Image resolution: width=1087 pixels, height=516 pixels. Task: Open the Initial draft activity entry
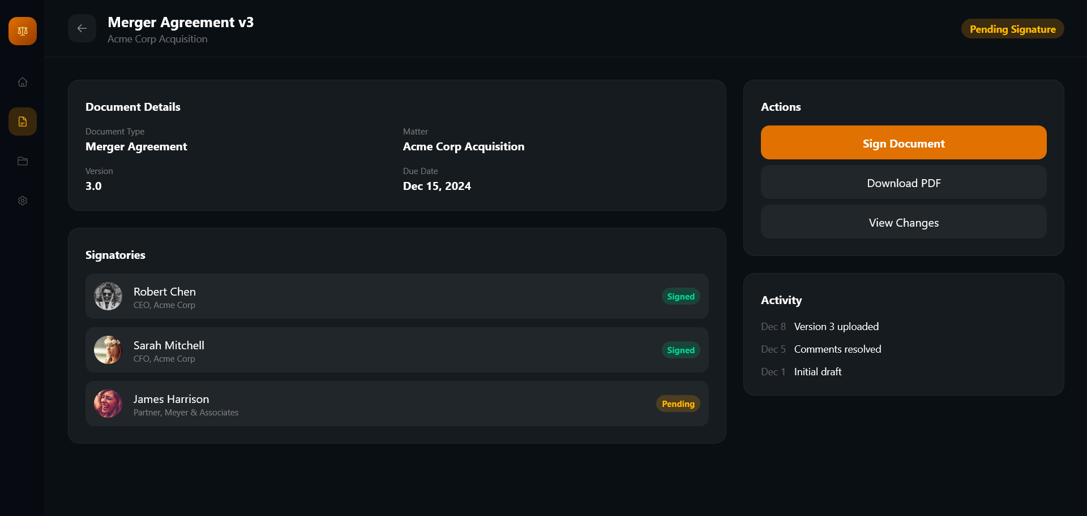pyautogui.click(x=818, y=372)
